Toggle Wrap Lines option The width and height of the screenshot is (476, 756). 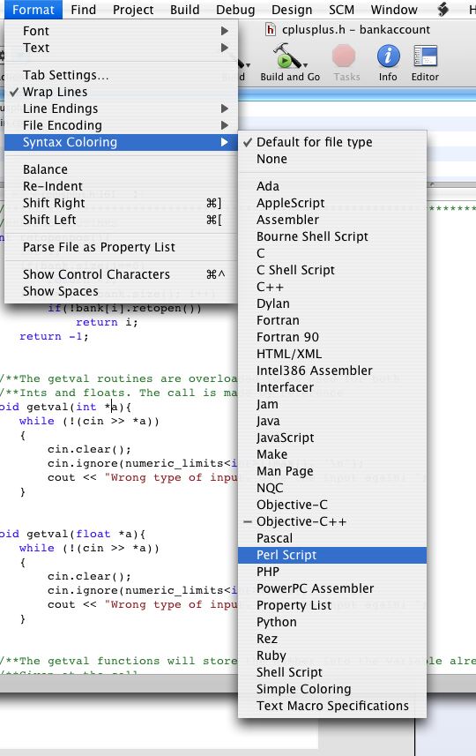pos(121,92)
